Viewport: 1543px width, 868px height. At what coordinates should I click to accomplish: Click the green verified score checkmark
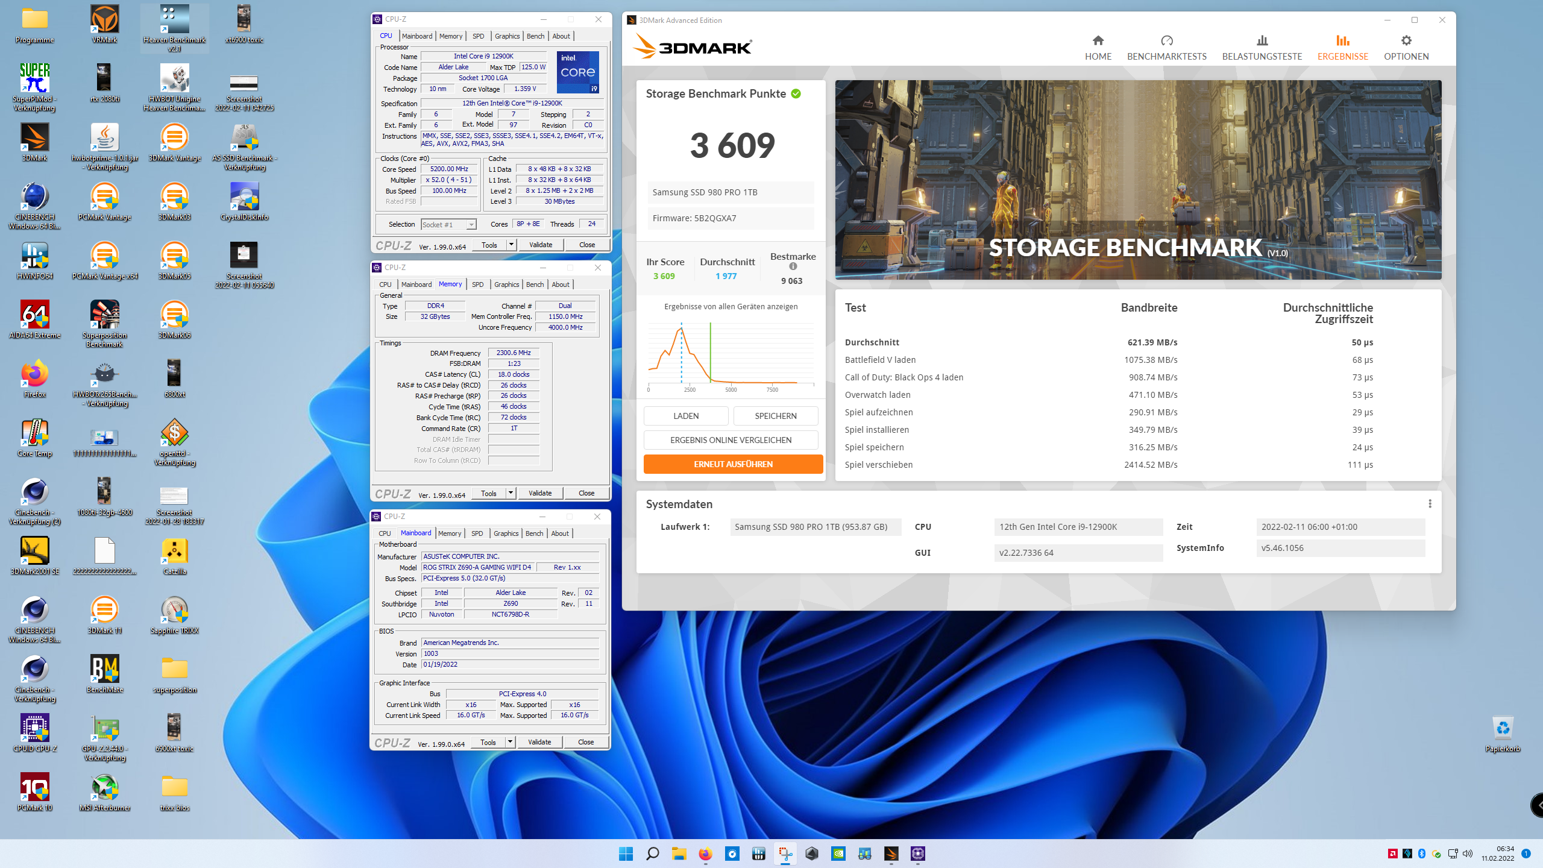(796, 93)
